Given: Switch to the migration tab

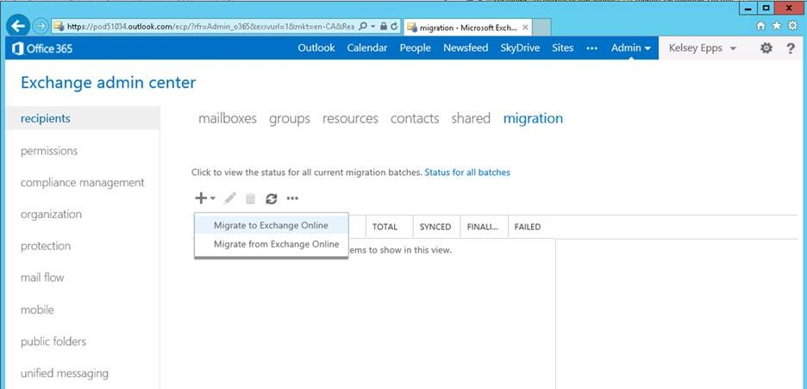Looking at the screenshot, I should pyautogui.click(x=533, y=118).
